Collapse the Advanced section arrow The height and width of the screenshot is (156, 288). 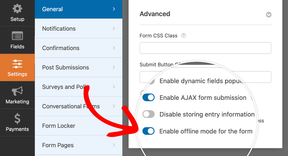click(269, 15)
